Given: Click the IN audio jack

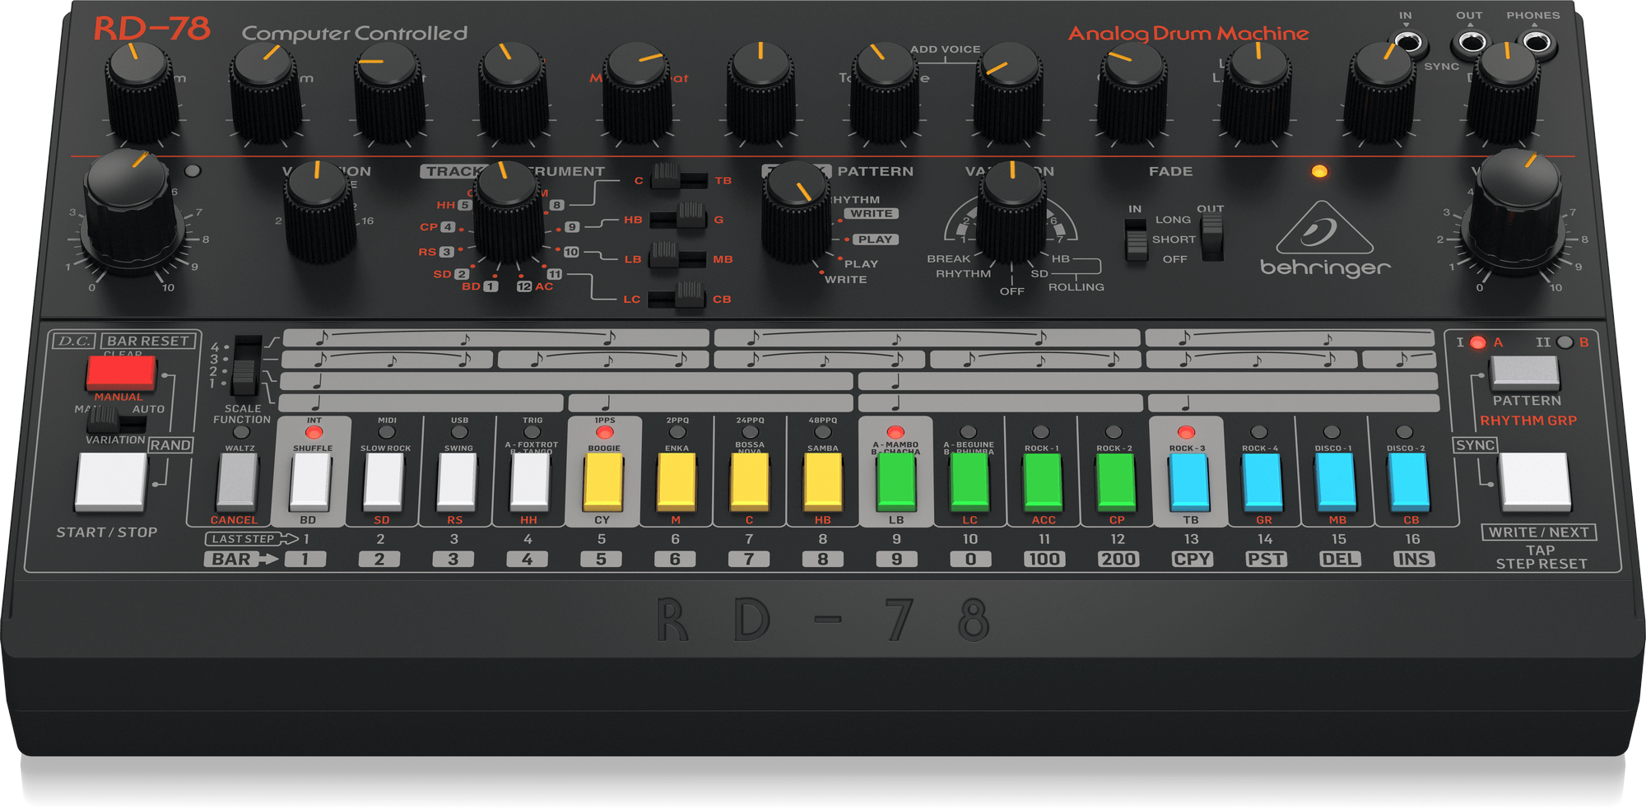Looking at the screenshot, I should click(1407, 42).
